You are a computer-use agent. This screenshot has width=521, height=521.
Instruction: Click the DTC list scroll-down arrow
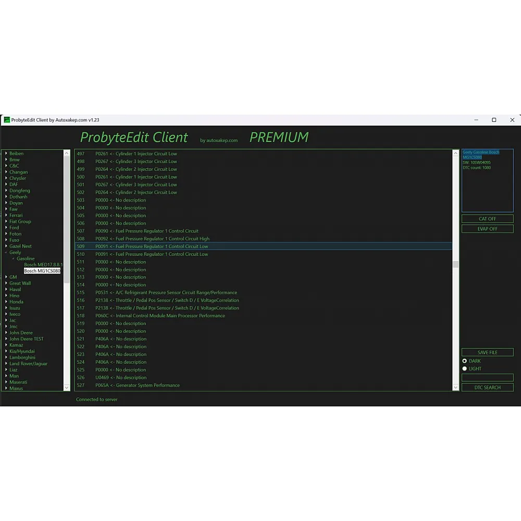tap(456, 387)
